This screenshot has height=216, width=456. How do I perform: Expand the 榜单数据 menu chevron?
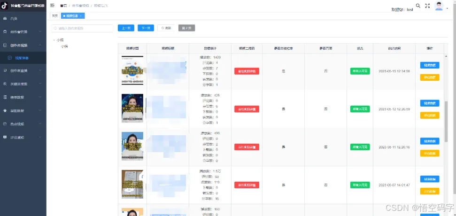(x=40, y=97)
